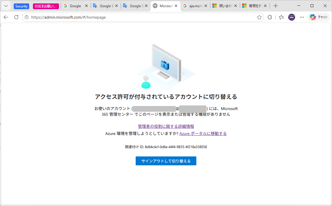Close the first Google tab
Screen dimensions: 332x206
coord(86,6)
